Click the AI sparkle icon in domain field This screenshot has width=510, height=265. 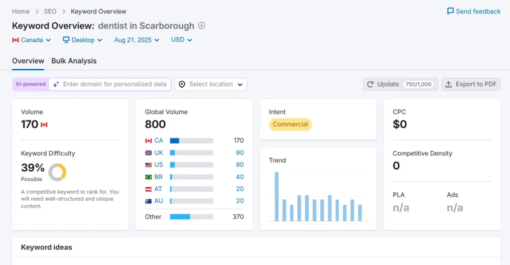(x=56, y=84)
